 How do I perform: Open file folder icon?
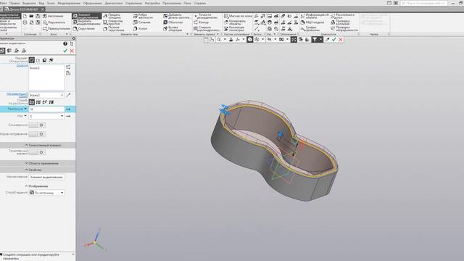click(x=31, y=16)
